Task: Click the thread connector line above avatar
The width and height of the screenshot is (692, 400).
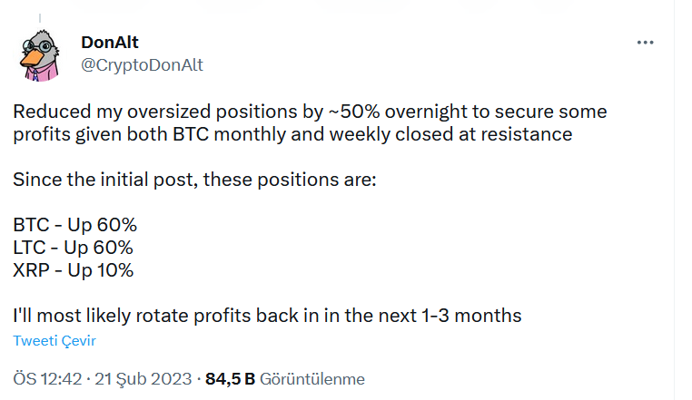Action: [40, 18]
